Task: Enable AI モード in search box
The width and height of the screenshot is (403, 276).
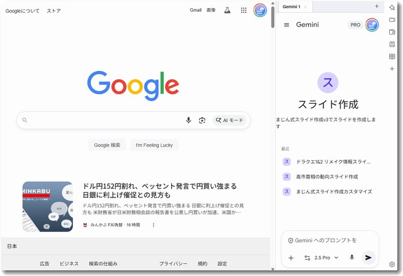Action: click(x=229, y=120)
